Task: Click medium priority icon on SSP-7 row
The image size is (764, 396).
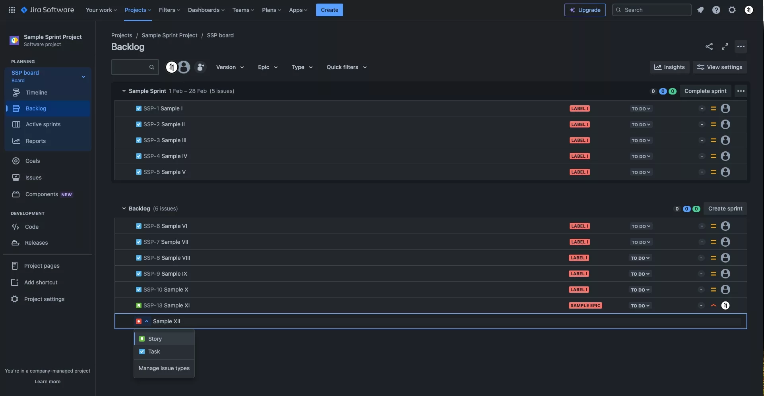Action: 714,242
